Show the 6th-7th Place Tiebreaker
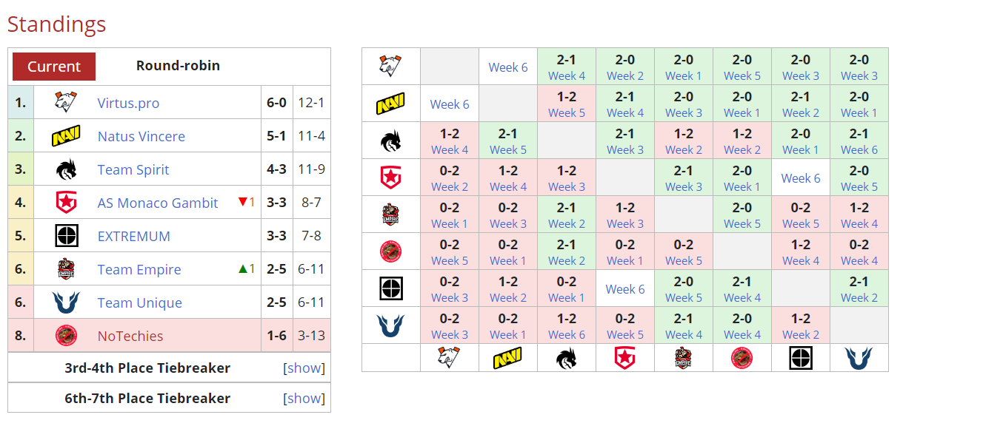The height and width of the screenshot is (426, 983). tap(304, 399)
